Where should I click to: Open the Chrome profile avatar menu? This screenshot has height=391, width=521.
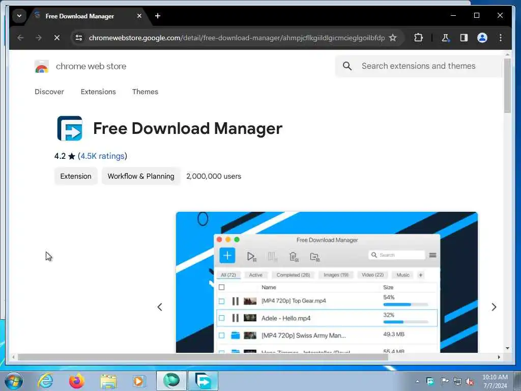[x=482, y=38]
